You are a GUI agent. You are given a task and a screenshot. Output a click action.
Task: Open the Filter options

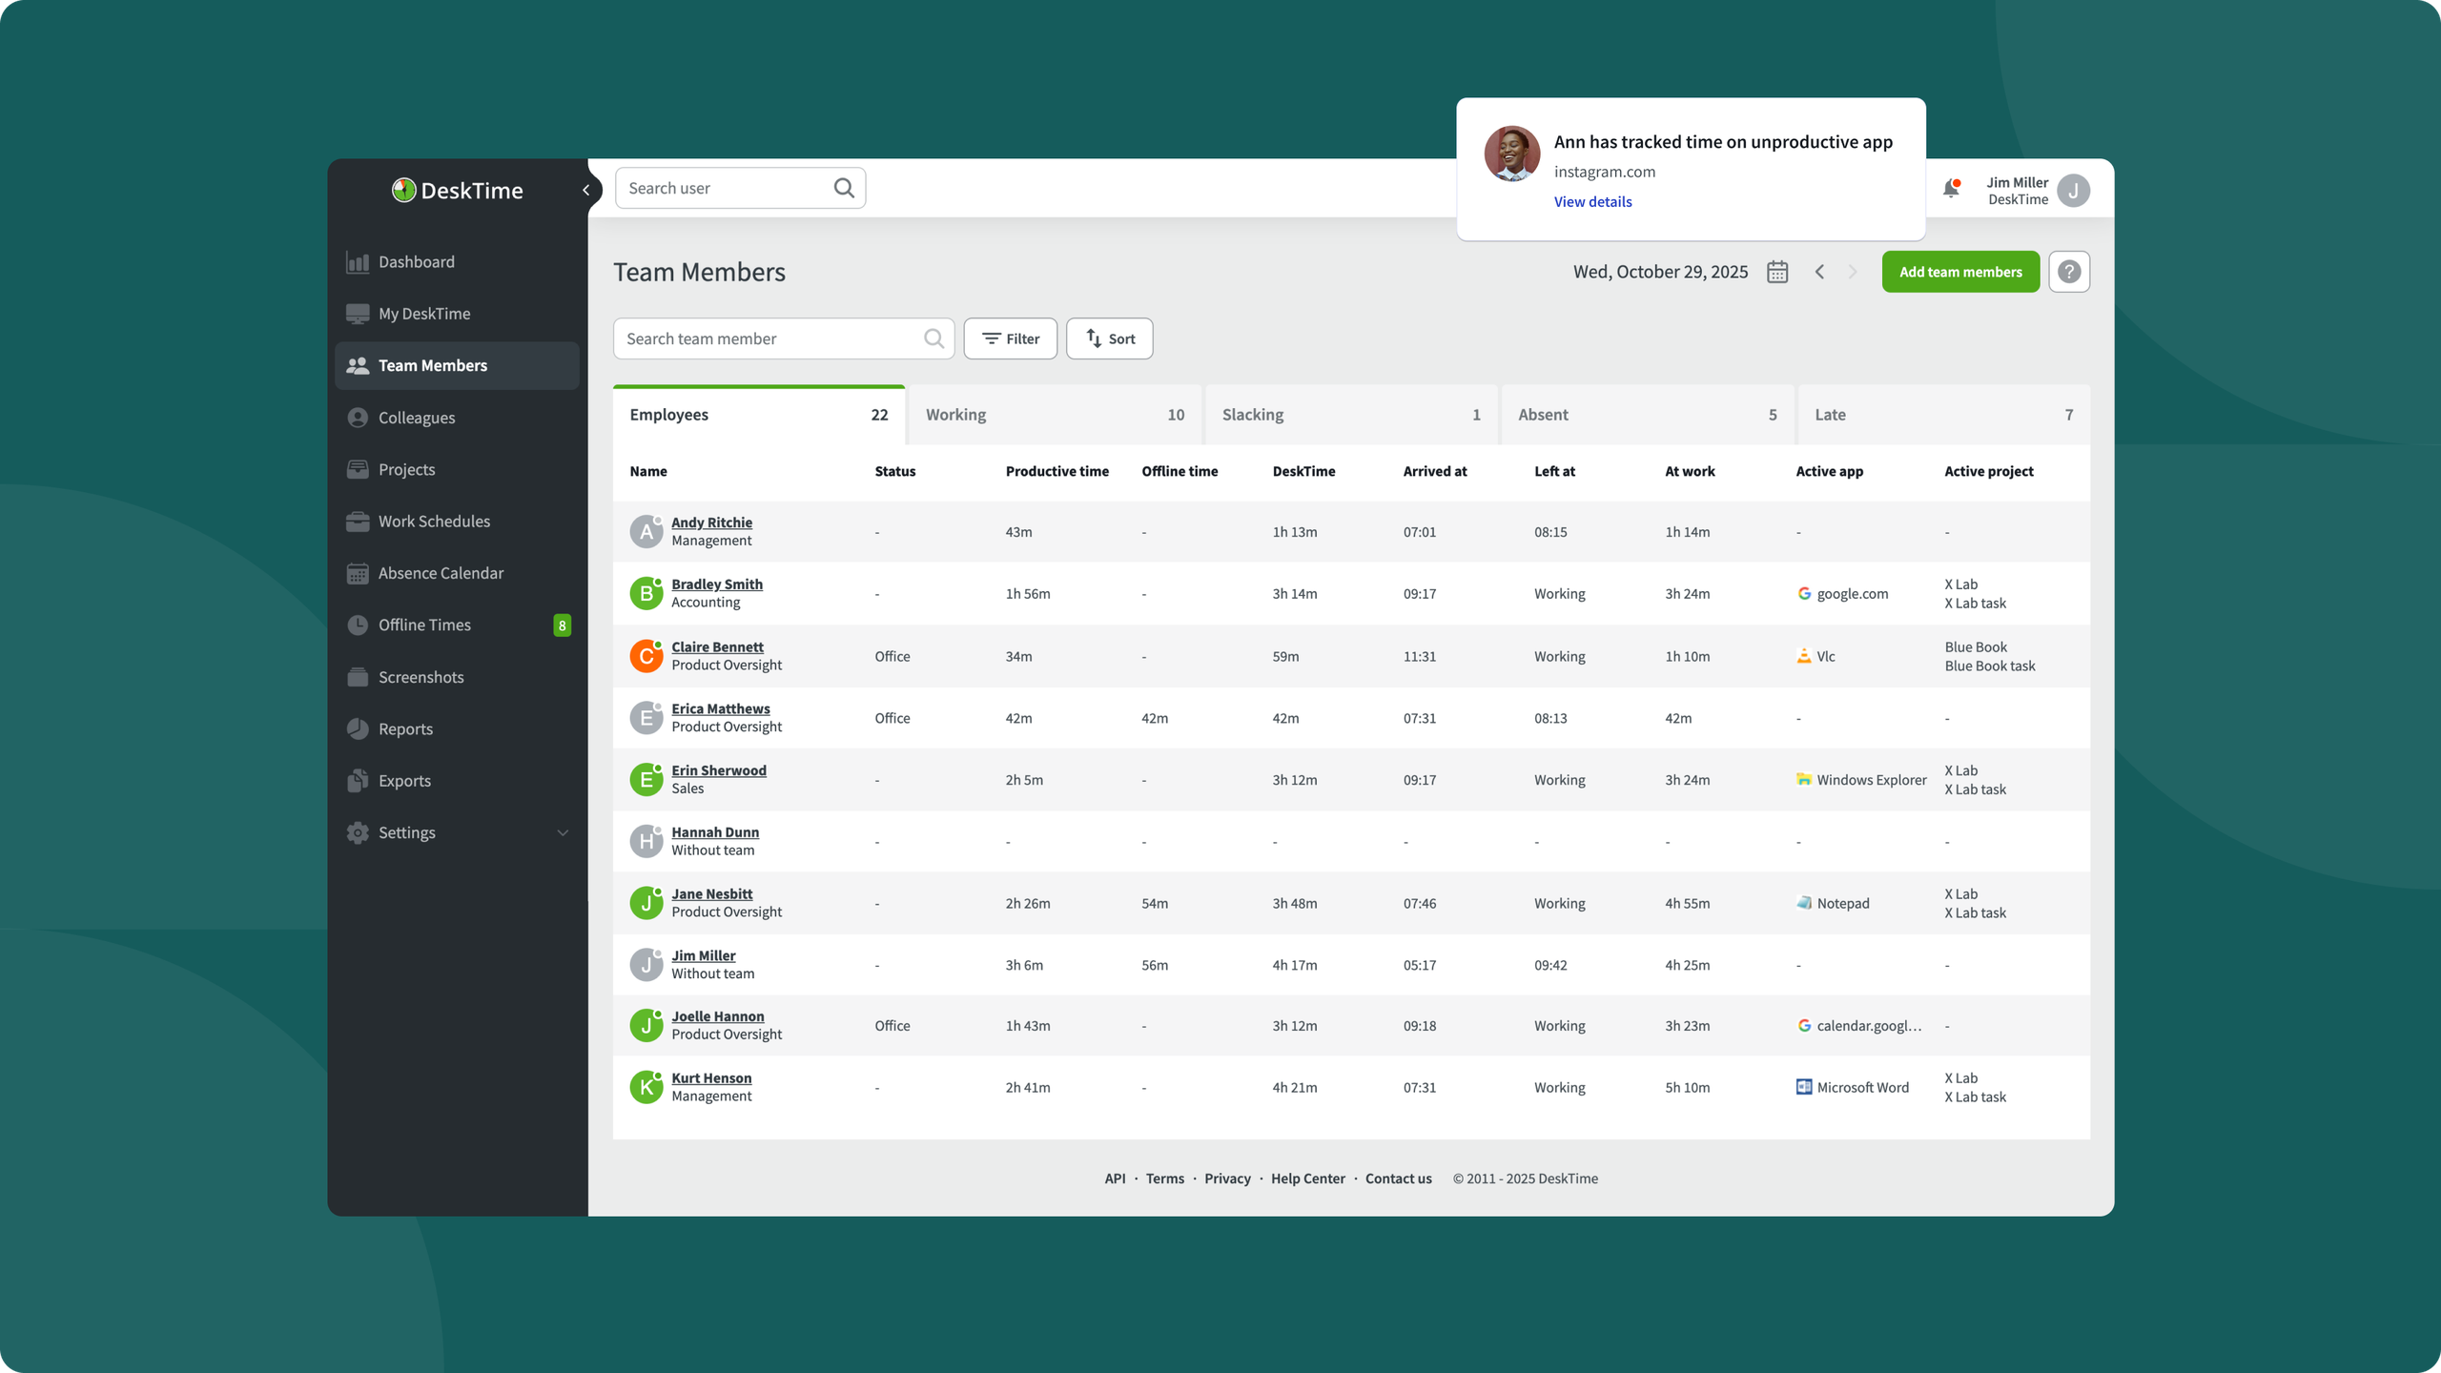tap(1010, 338)
